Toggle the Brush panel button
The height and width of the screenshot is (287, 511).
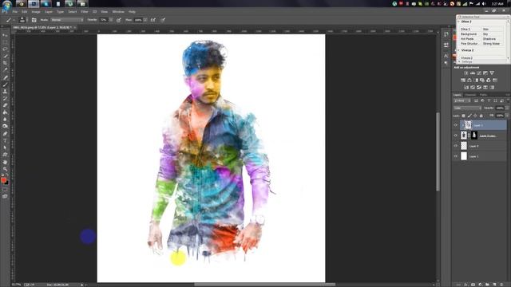coord(34,20)
